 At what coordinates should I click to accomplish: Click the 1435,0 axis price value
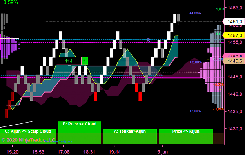235,111
